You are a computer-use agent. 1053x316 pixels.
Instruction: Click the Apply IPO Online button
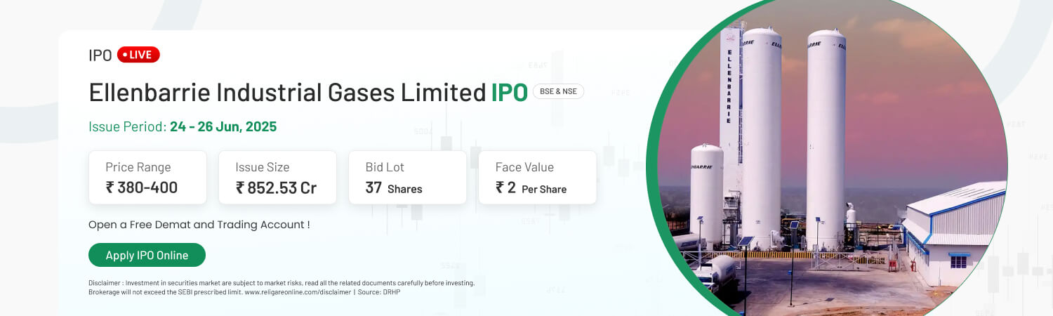[x=147, y=255]
